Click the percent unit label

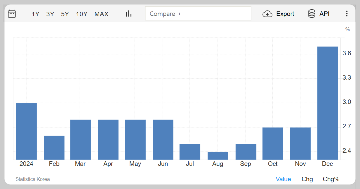click(347, 29)
